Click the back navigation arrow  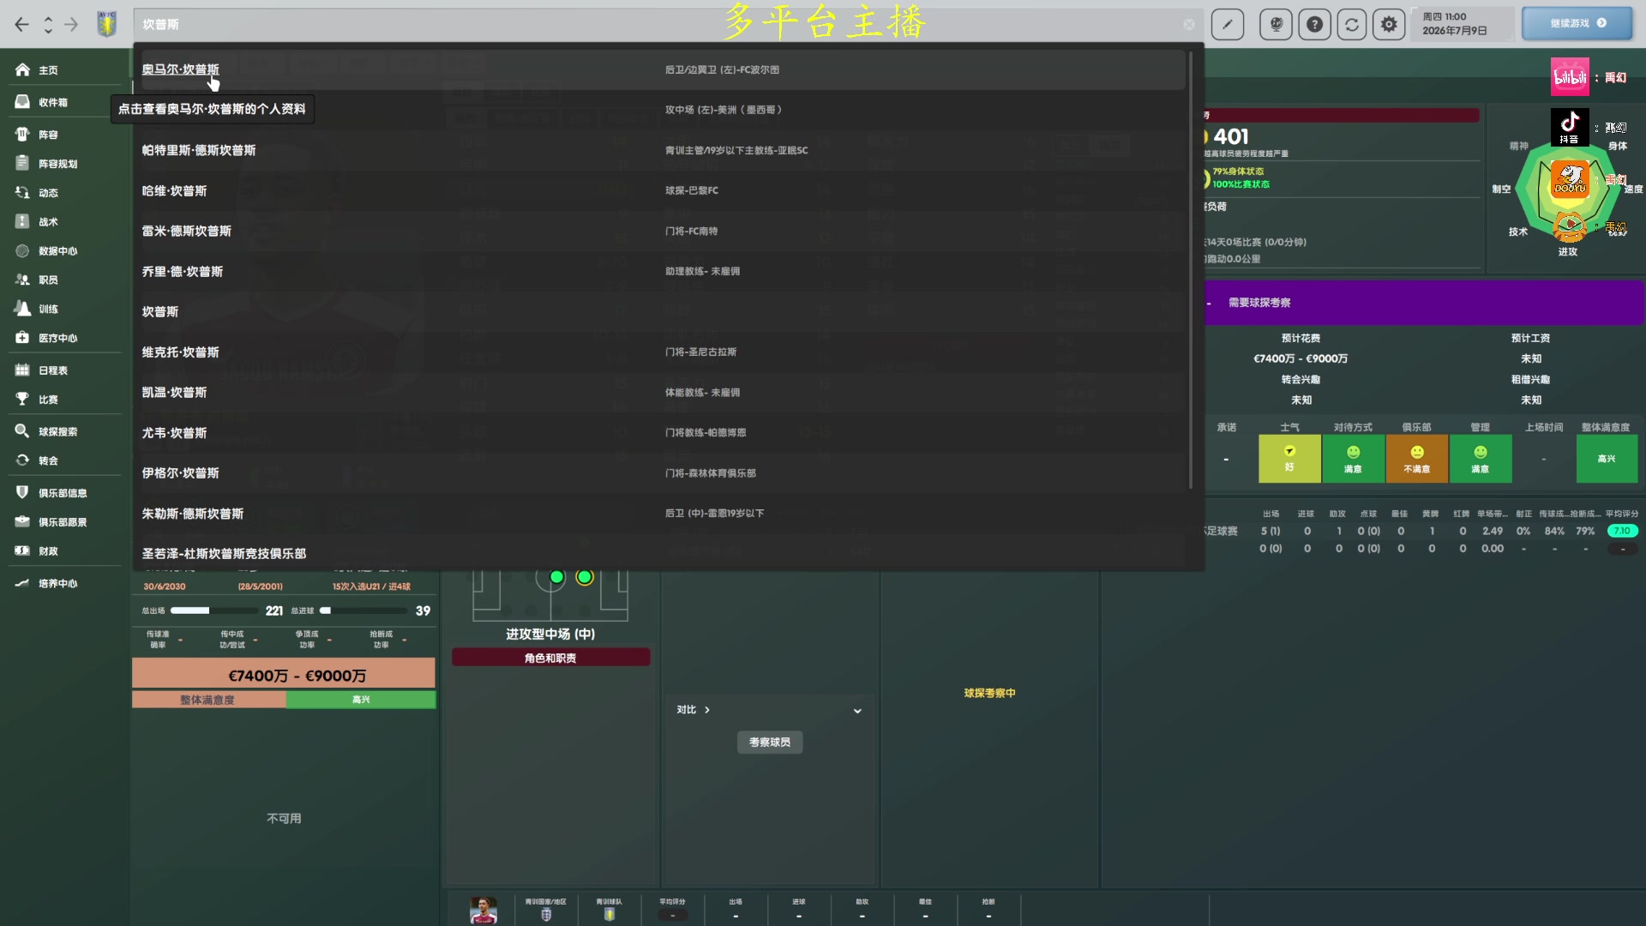point(22,25)
